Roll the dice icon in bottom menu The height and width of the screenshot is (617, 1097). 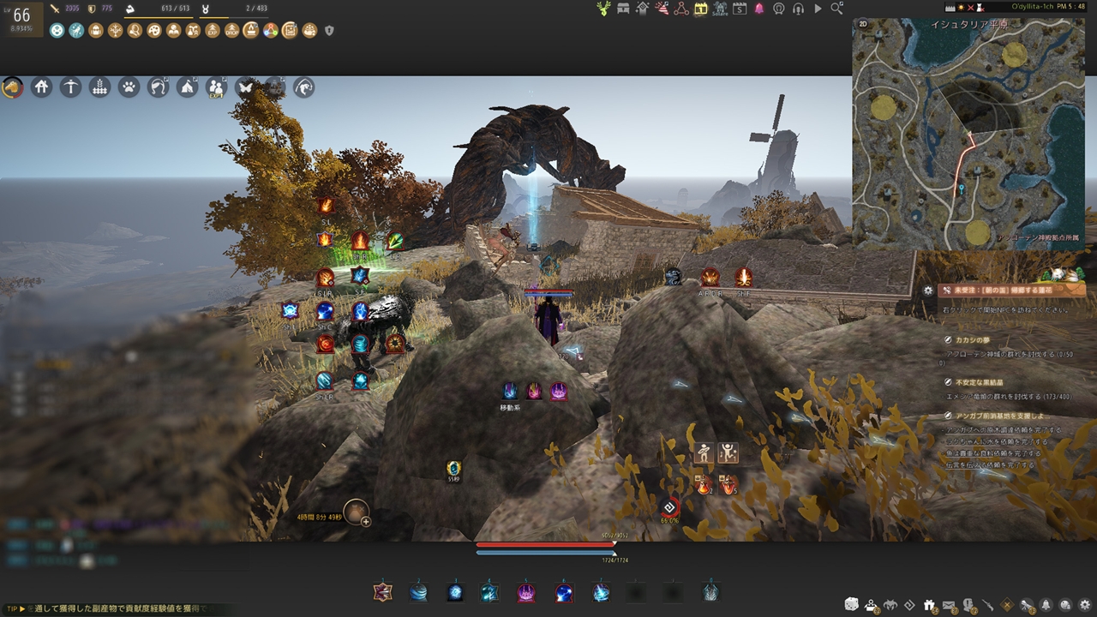pyautogui.click(x=852, y=605)
